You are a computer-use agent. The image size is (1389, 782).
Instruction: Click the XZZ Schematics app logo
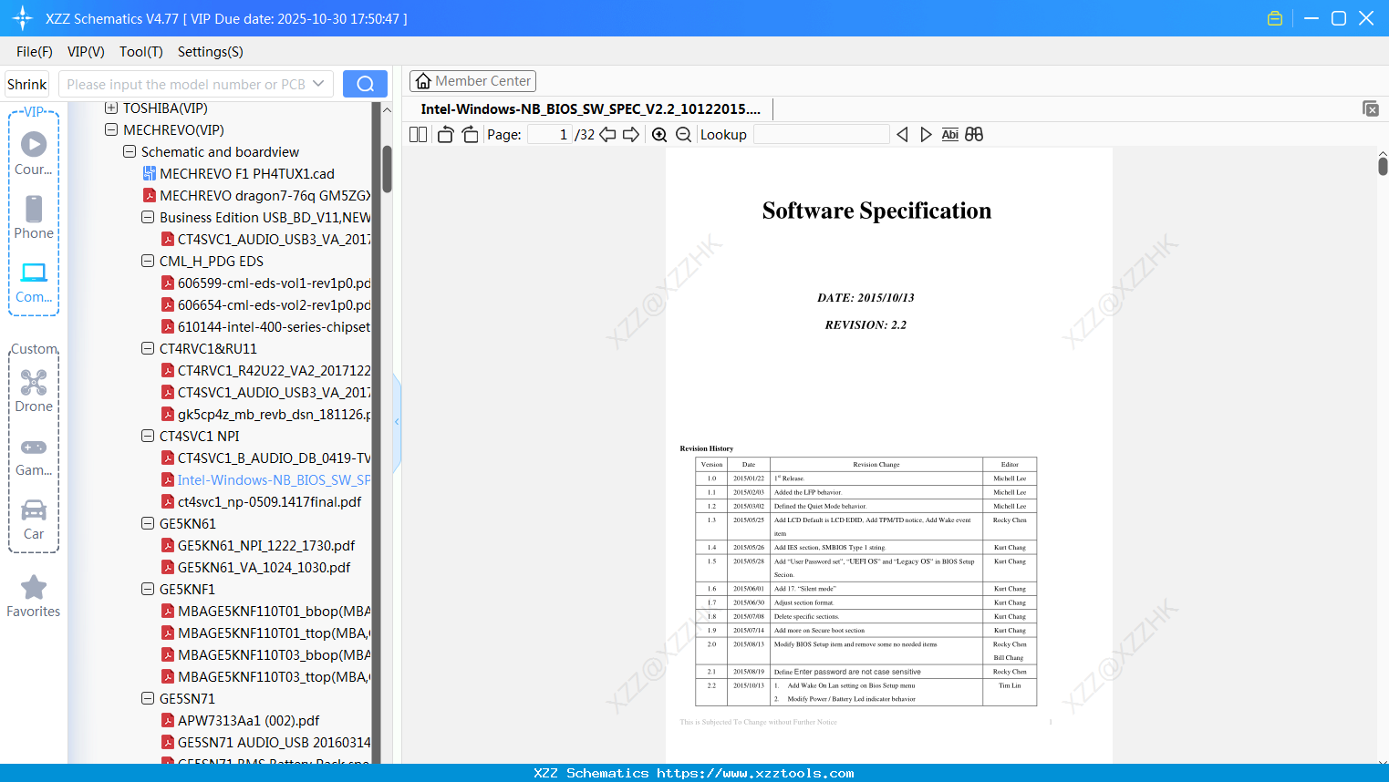tap(23, 18)
